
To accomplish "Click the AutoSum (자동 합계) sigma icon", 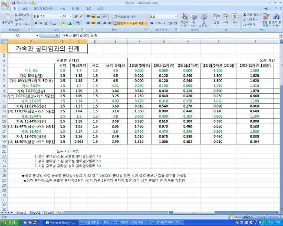I will [x=245, y=15].
